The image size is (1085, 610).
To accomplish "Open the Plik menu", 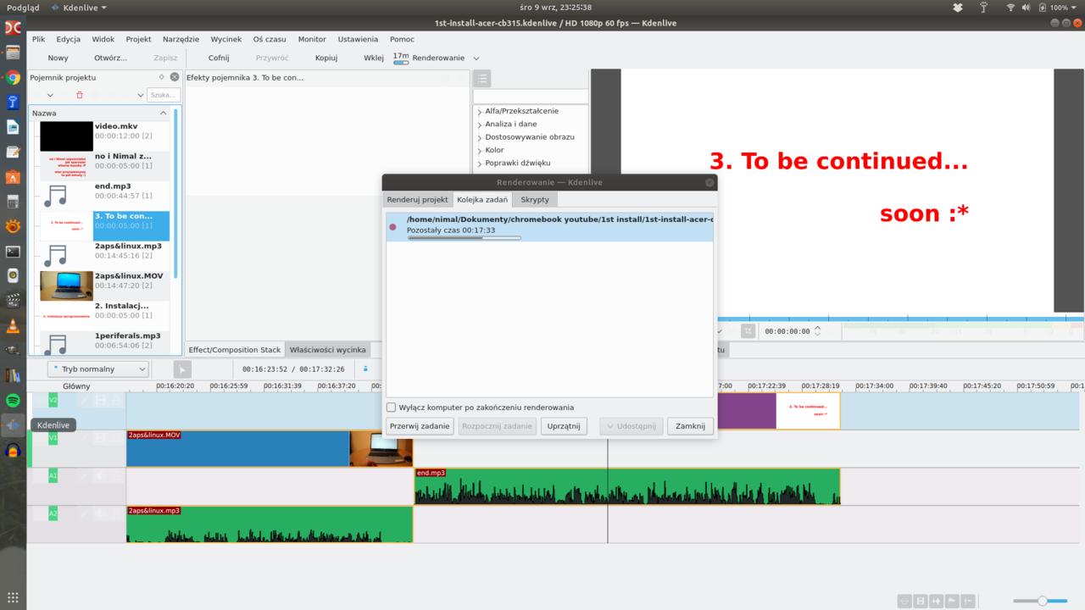I will tap(38, 39).
